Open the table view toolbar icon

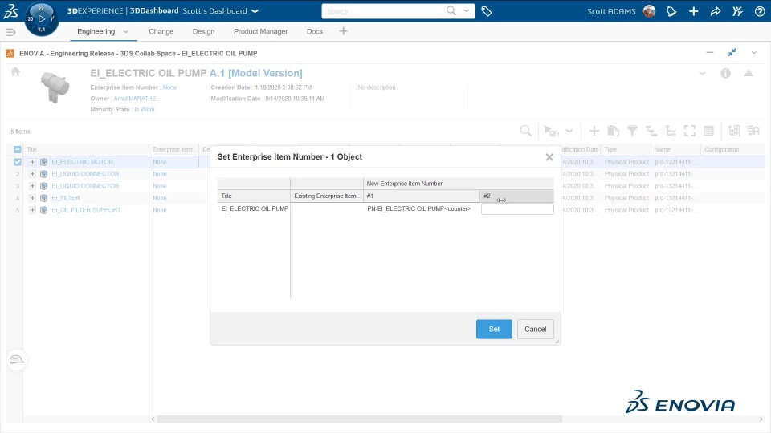(708, 131)
